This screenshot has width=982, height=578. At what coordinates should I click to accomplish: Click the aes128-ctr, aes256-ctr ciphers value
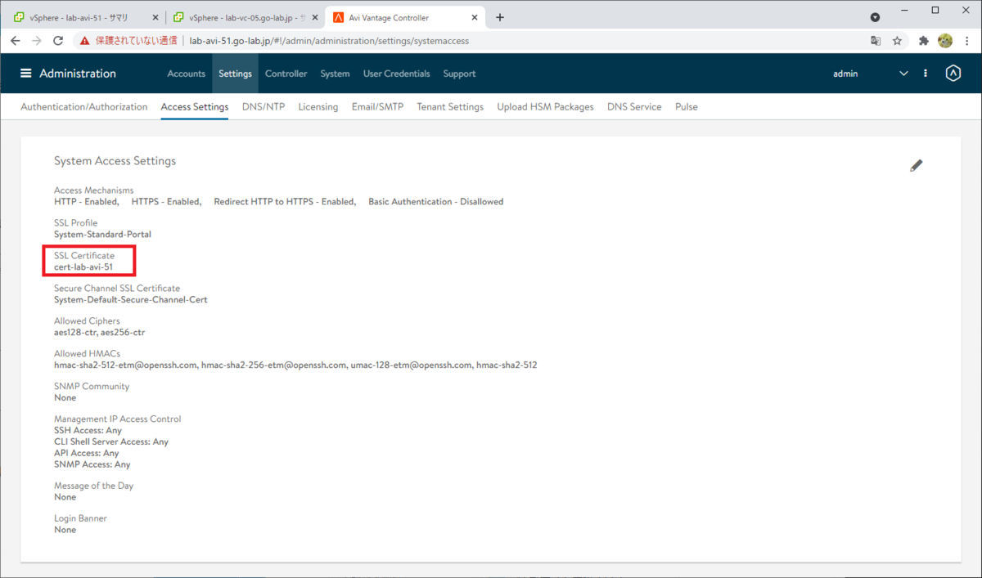pyautogui.click(x=99, y=333)
